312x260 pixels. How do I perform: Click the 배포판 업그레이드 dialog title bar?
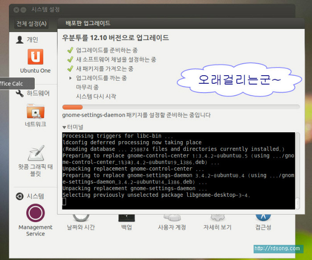point(178,23)
